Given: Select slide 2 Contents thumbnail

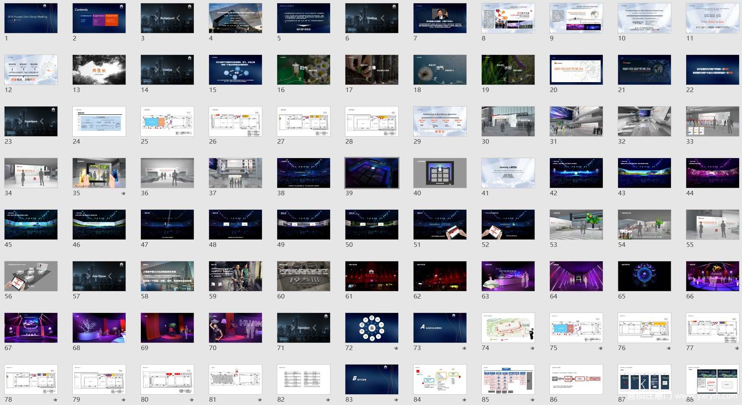Looking at the screenshot, I should point(99,18).
